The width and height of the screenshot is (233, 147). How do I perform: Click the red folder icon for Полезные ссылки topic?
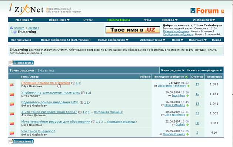tap(12, 85)
